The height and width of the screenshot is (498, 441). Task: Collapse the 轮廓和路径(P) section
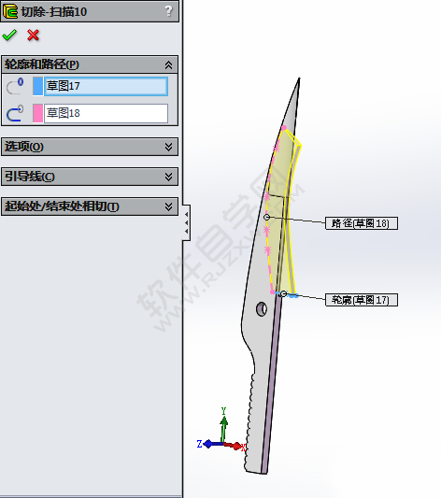168,64
